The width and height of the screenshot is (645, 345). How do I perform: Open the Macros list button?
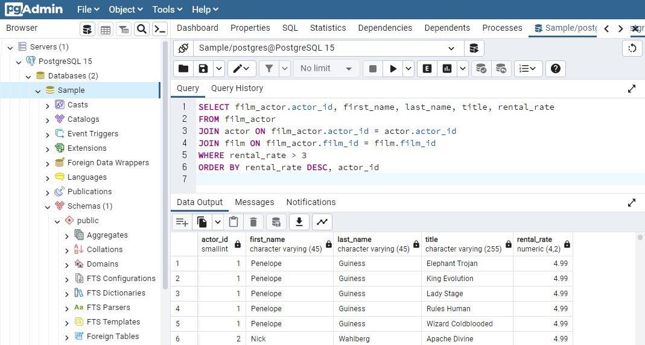point(528,69)
